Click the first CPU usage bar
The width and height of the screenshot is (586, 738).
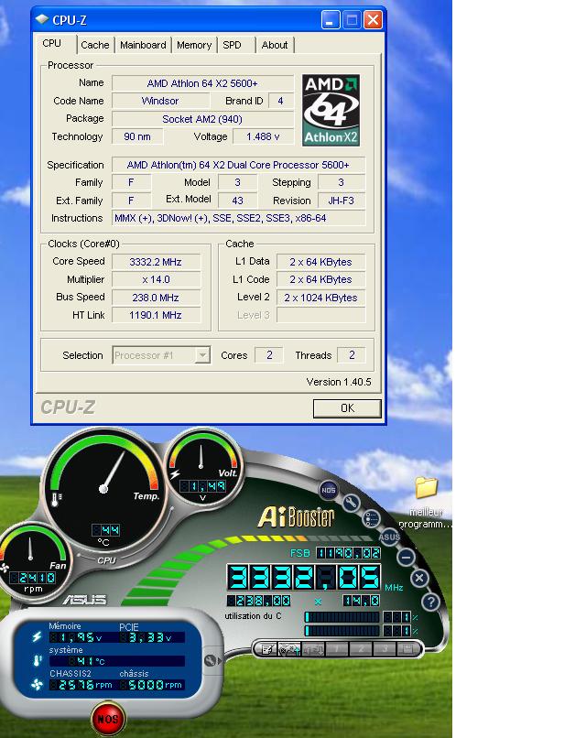point(342,617)
